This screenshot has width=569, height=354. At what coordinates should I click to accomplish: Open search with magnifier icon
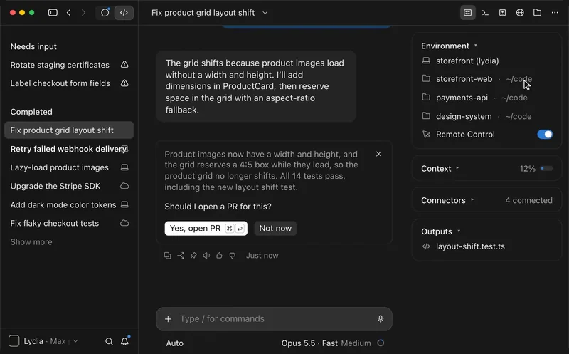click(x=109, y=341)
